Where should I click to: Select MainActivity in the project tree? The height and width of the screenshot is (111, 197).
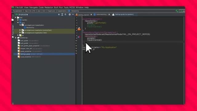[x=30, y=27]
